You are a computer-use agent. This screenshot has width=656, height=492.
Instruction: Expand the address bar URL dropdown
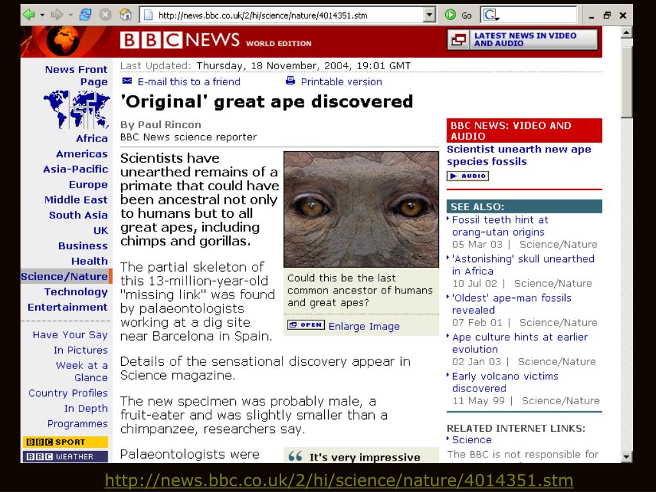429,15
